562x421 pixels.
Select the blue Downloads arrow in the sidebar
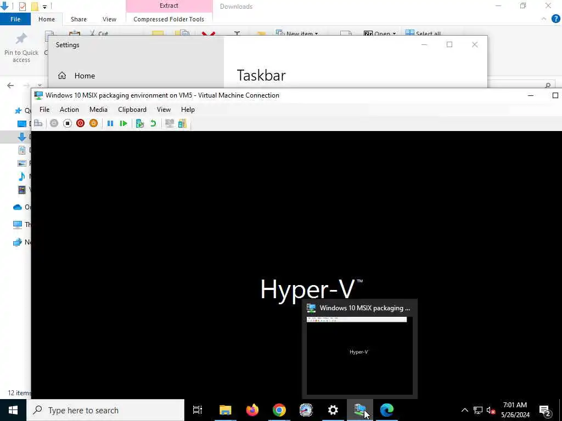[22, 136]
